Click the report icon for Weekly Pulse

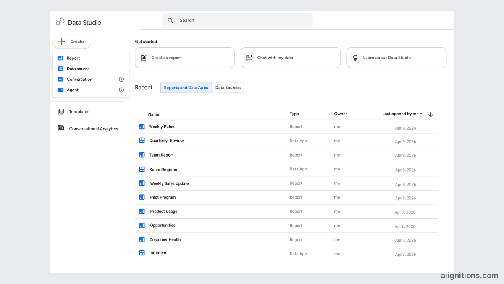[x=142, y=126]
